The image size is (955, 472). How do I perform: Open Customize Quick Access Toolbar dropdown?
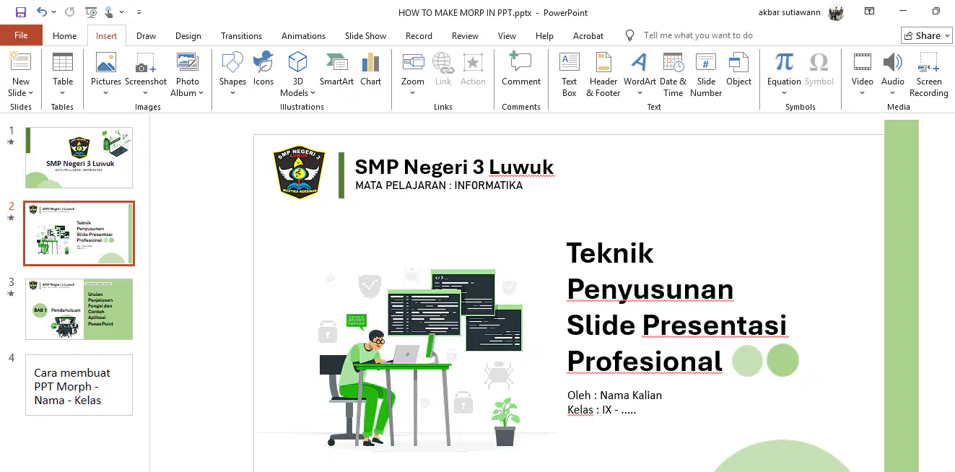point(139,12)
